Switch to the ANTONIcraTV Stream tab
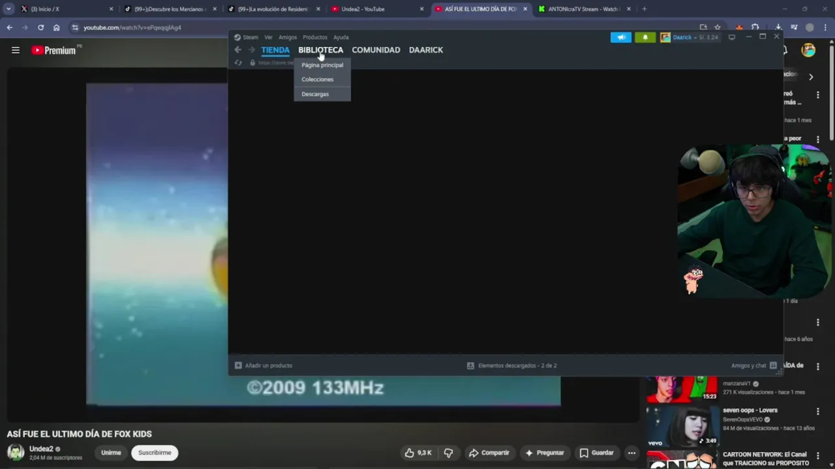 point(584,9)
